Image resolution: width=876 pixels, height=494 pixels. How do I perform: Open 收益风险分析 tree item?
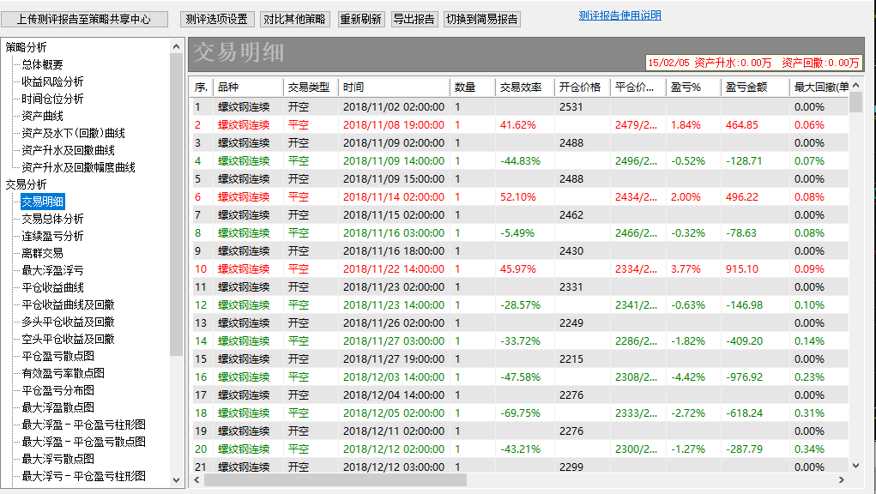coord(52,81)
